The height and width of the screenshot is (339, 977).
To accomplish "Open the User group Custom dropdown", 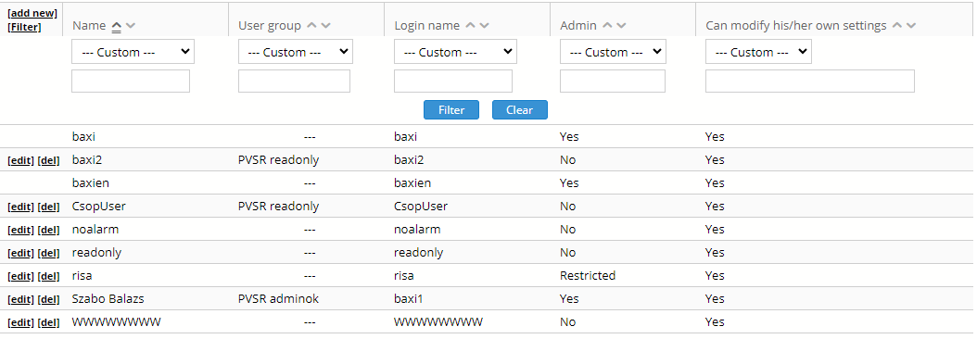I will pos(296,53).
